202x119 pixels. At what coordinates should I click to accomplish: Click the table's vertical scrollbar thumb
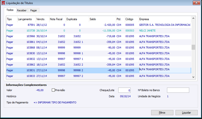coord(193,47)
